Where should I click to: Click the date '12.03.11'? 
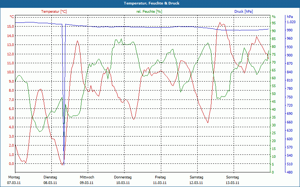click(196, 183)
